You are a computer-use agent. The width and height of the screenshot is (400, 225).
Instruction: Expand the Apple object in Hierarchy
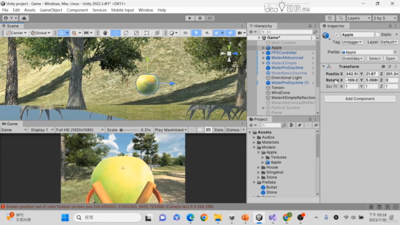263,47
